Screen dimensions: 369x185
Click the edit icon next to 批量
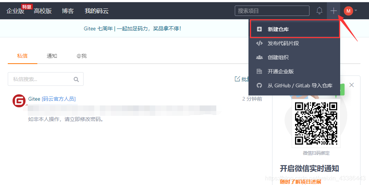tap(237, 79)
